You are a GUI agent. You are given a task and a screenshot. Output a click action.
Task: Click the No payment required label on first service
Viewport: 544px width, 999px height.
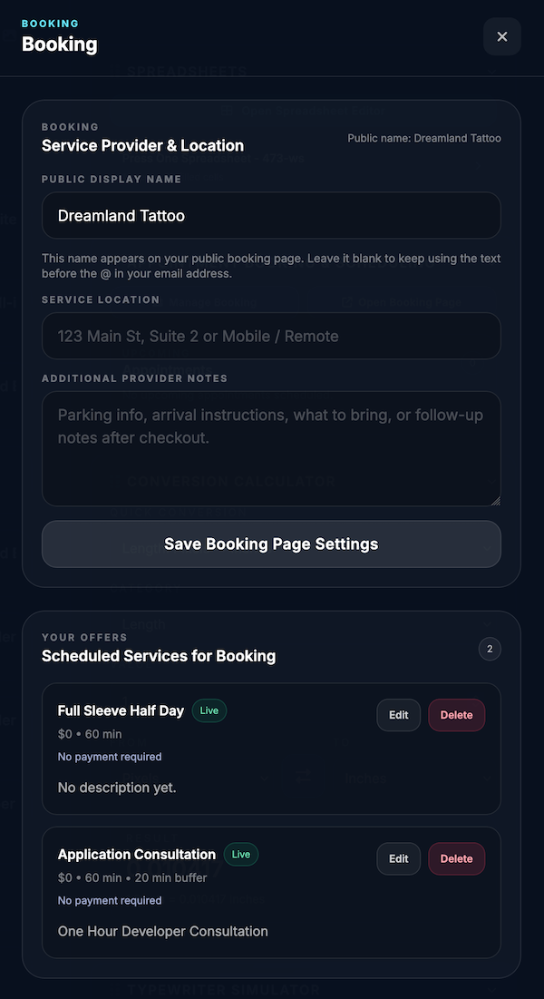coord(109,756)
